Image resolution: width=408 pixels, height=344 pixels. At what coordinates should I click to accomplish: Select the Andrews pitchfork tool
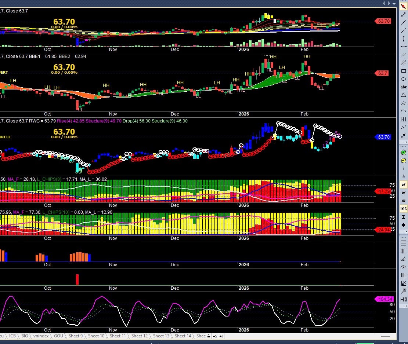(403, 103)
